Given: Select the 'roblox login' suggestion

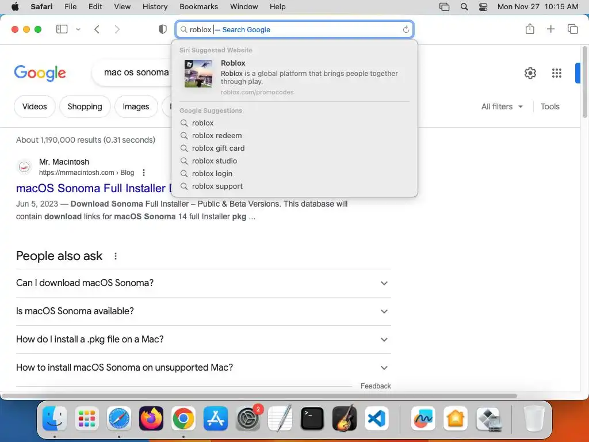Looking at the screenshot, I should pos(294,174).
